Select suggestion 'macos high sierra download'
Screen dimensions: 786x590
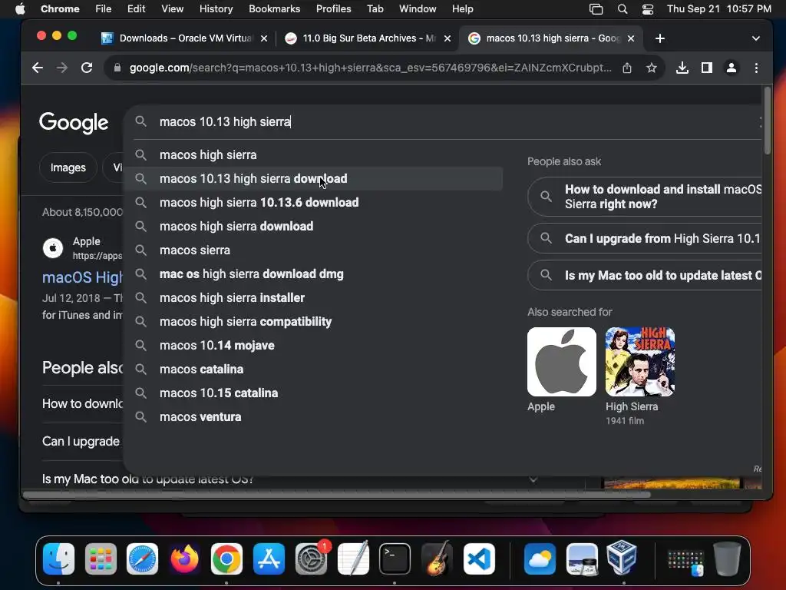(313, 227)
